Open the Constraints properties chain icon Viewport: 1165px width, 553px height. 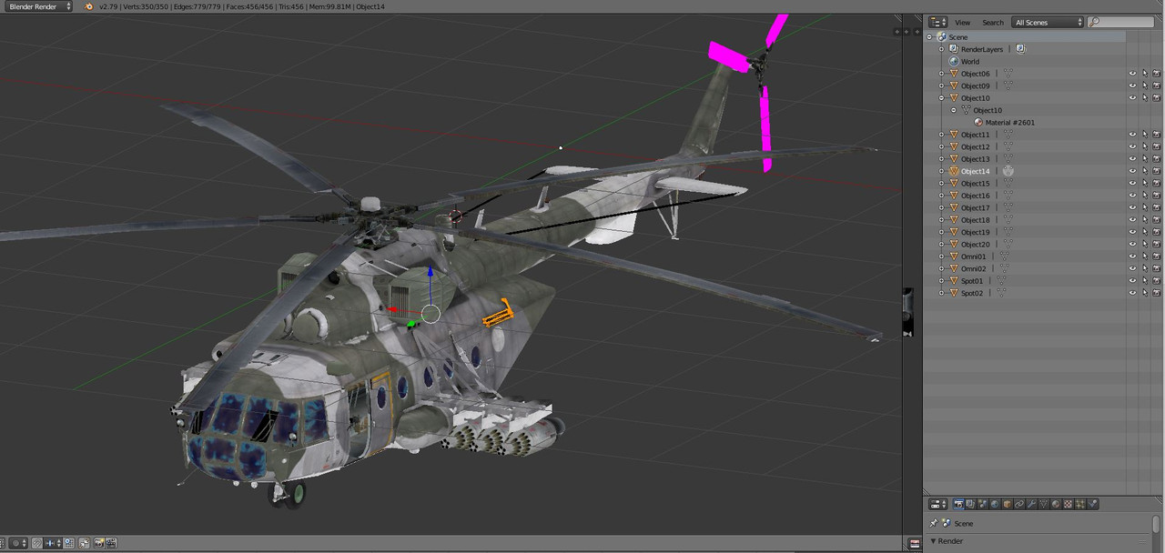click(x=1019, y=504)
